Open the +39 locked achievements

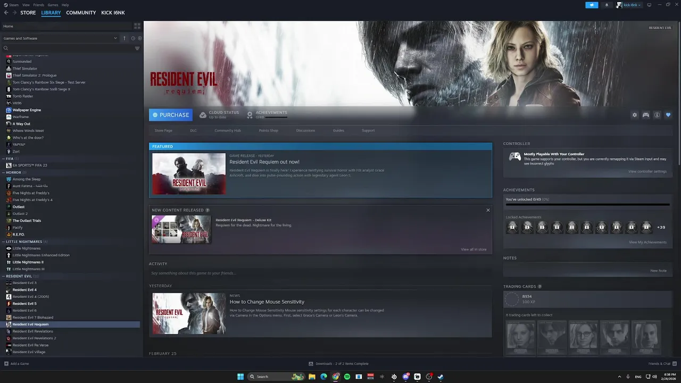point(661,227)
